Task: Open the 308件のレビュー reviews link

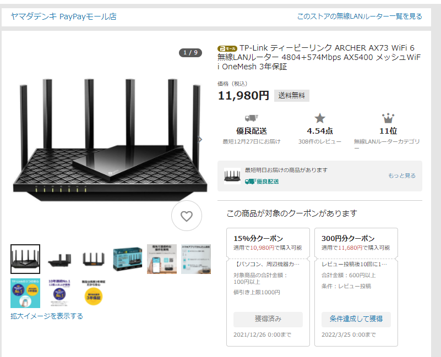Action: tap(320, 141)
